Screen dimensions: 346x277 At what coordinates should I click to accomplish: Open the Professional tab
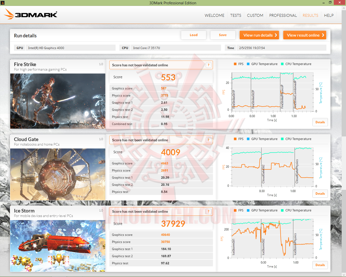coord(283,16)
